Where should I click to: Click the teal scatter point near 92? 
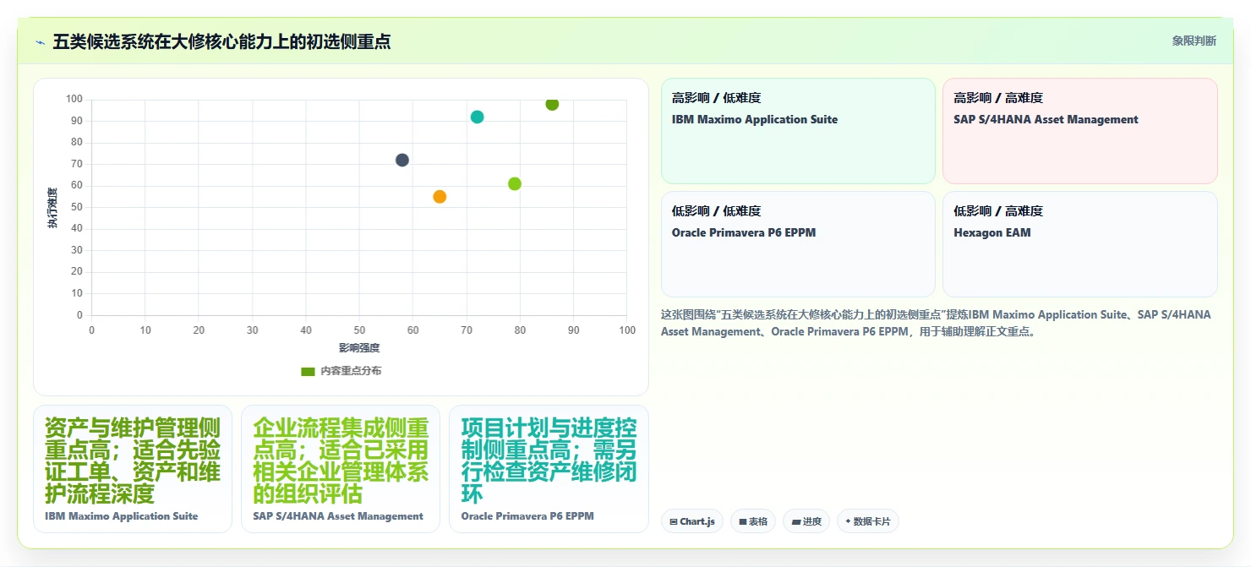(x=477, y=117)
